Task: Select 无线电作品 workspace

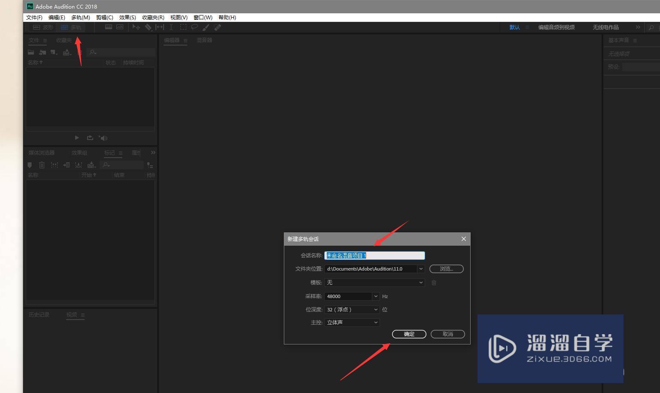Action: tap(605, 27)
